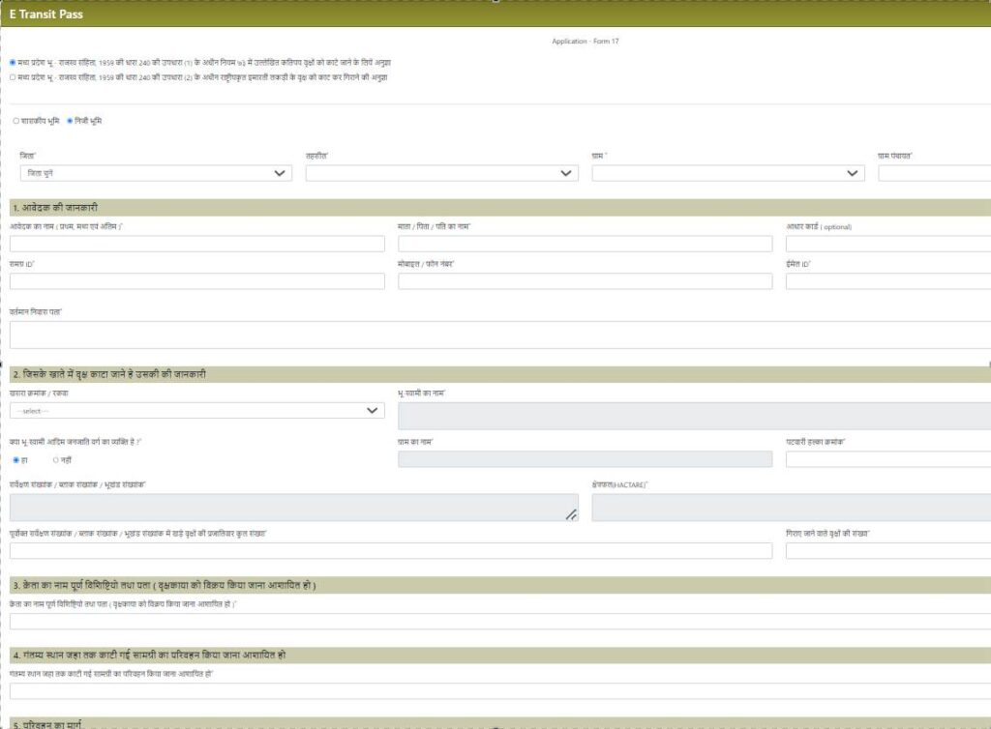Open the जिला चुनें district dropdown

pos(156,173)
